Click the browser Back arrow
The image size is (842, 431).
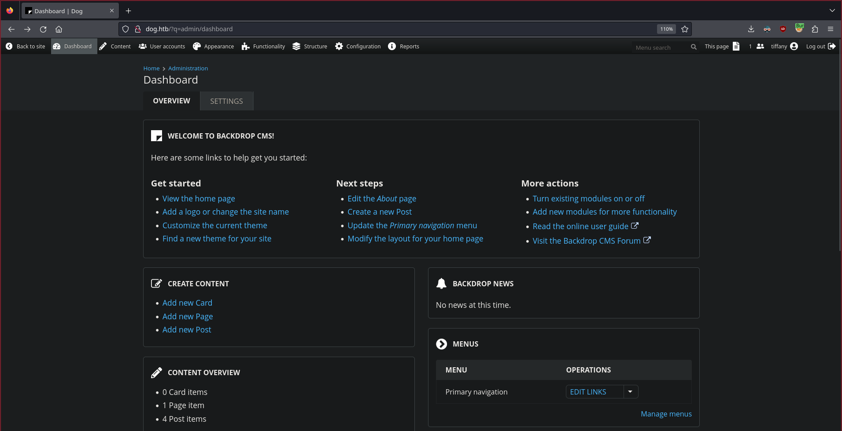(11, 29)
